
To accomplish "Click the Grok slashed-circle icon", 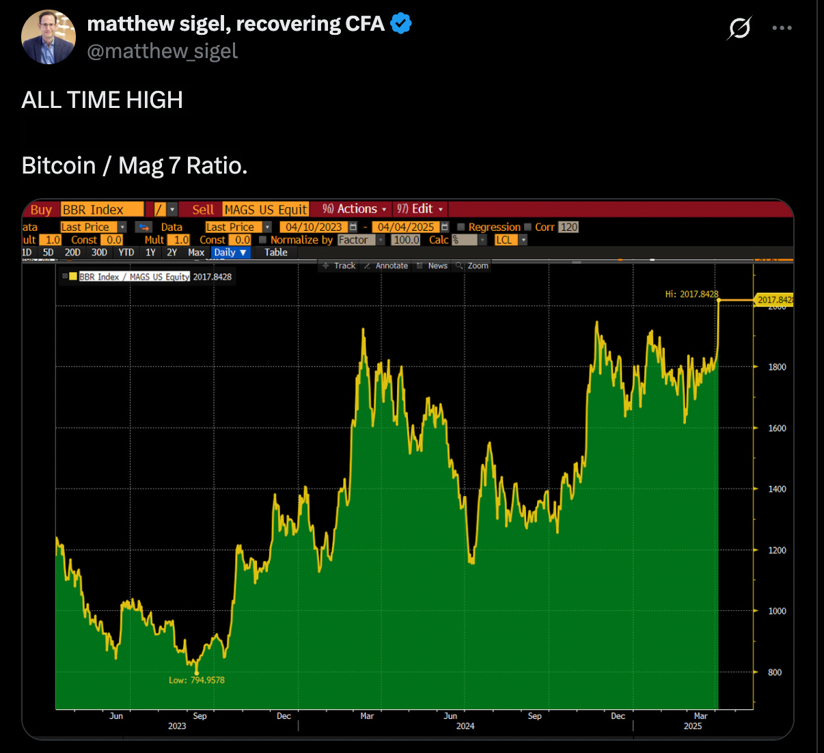I will 739,28.
